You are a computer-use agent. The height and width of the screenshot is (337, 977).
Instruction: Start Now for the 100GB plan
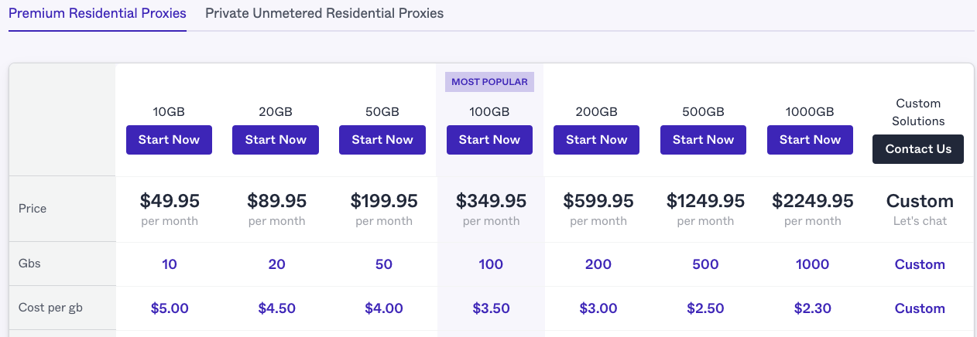pyautogui.click(x=490, y=140)
